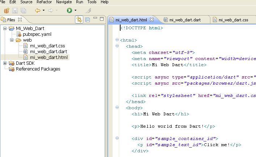Select Referenced Packages in the tree
This screenshot has height=157, width=256.
click(x=38, y=69)
